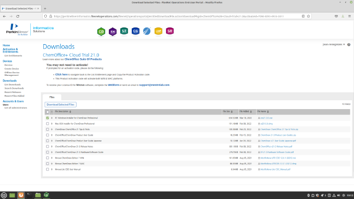Screen dimensions: 354x199
Task: Open Recent Releases in the sidebar
Action: [x=13, y=92]
